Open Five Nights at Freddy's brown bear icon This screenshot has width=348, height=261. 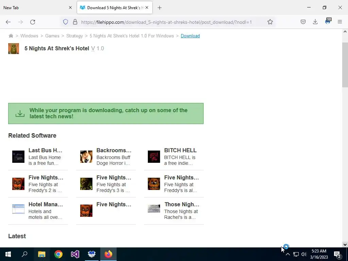click(x=154, y=184)
